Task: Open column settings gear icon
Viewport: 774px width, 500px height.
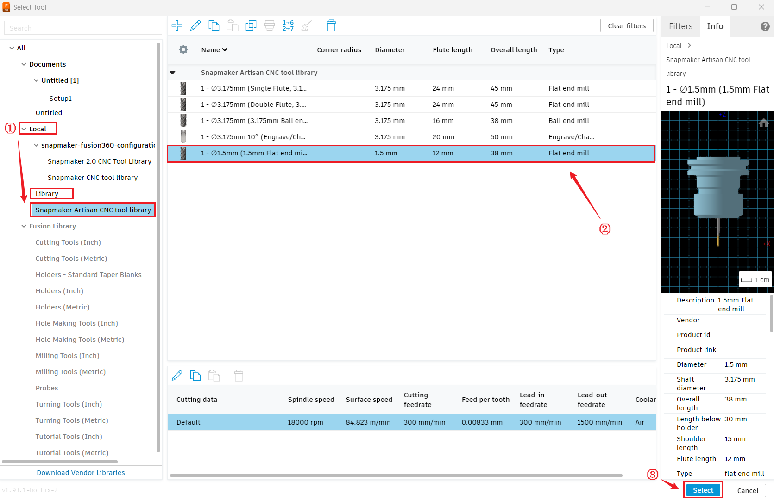Action: (183, 49)
